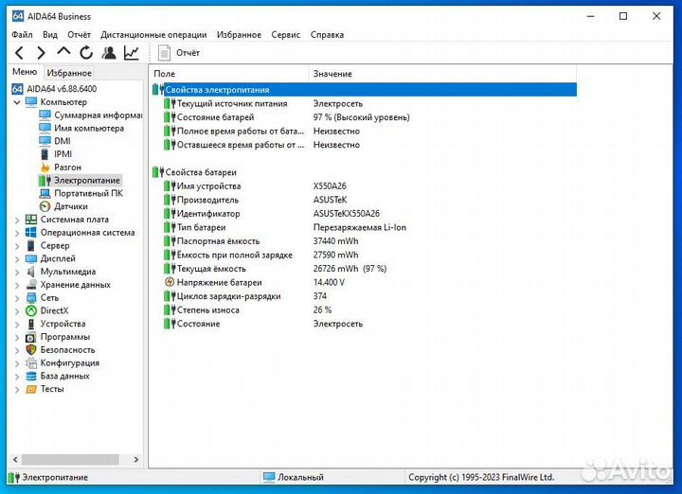Expand the Сеть tree node

click(x=17, y=298)
